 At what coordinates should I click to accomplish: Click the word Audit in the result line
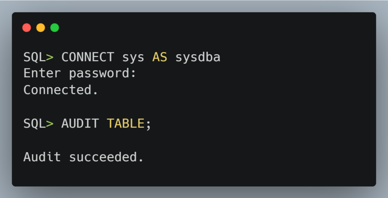click(x=42, y=157)
